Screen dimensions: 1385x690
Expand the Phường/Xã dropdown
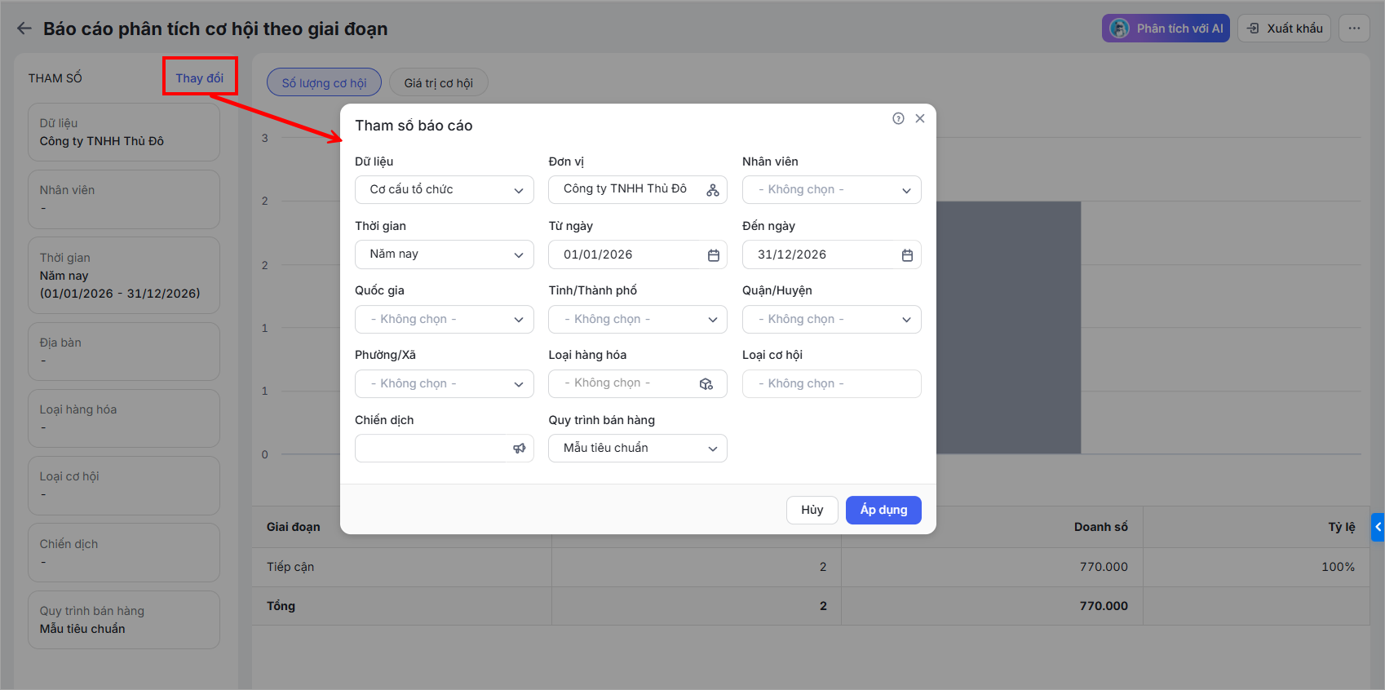[x=445, y=383]
